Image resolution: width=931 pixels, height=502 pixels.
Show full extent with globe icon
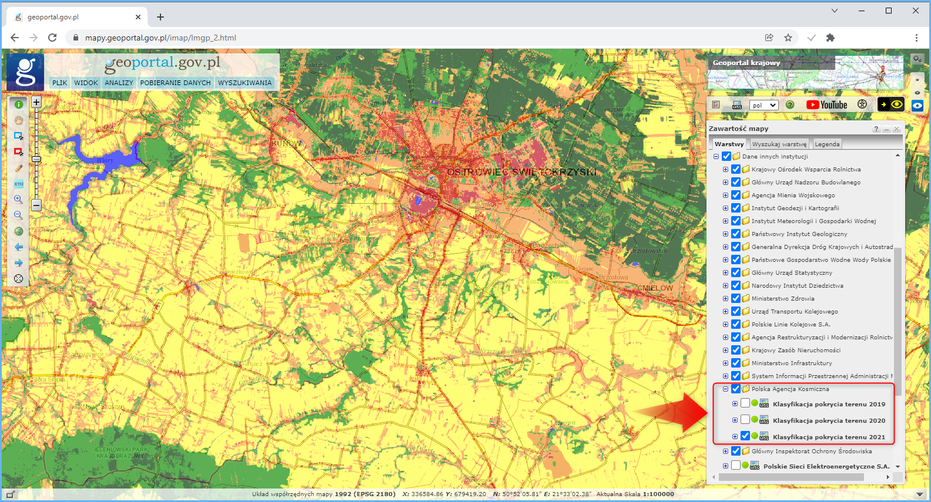19,231
